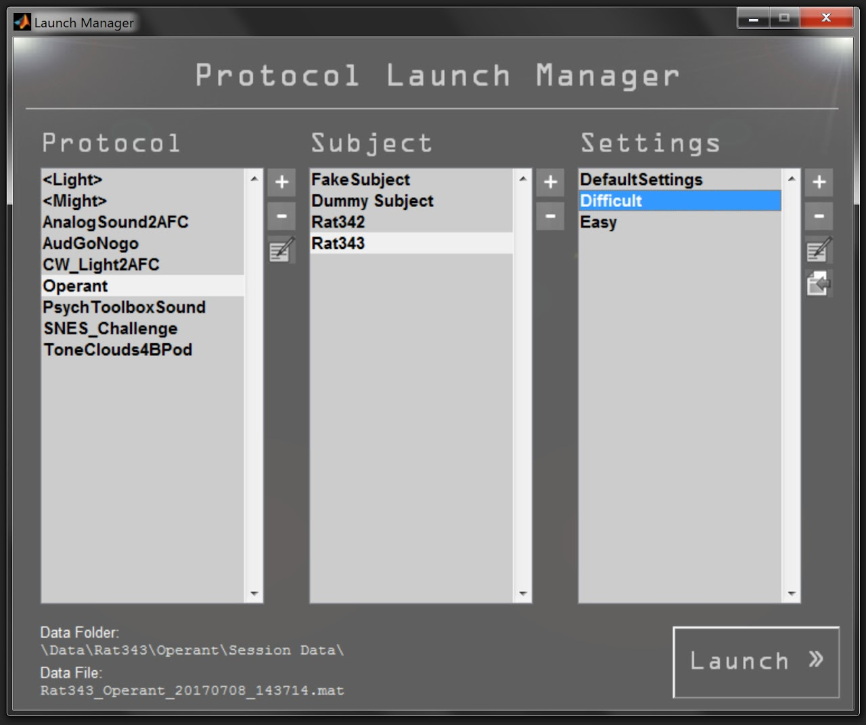Choose the AudGoNogo protocol
The height and width of the screenshot is (725, 866).
click(x=143, y=244)
